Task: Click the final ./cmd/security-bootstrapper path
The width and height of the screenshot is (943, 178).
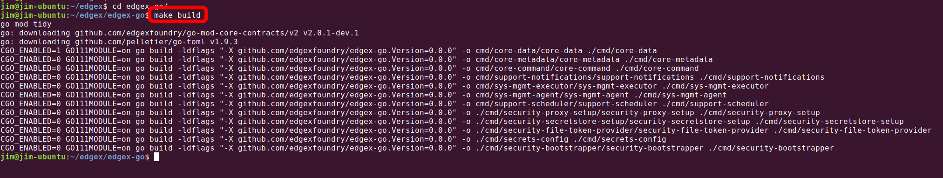Action: pos(771,148)
